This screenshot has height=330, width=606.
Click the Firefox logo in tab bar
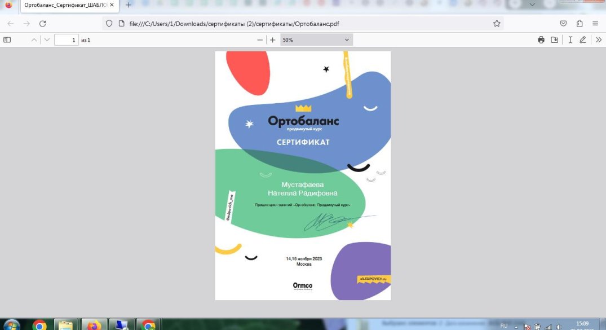click(x=8, y=5)
